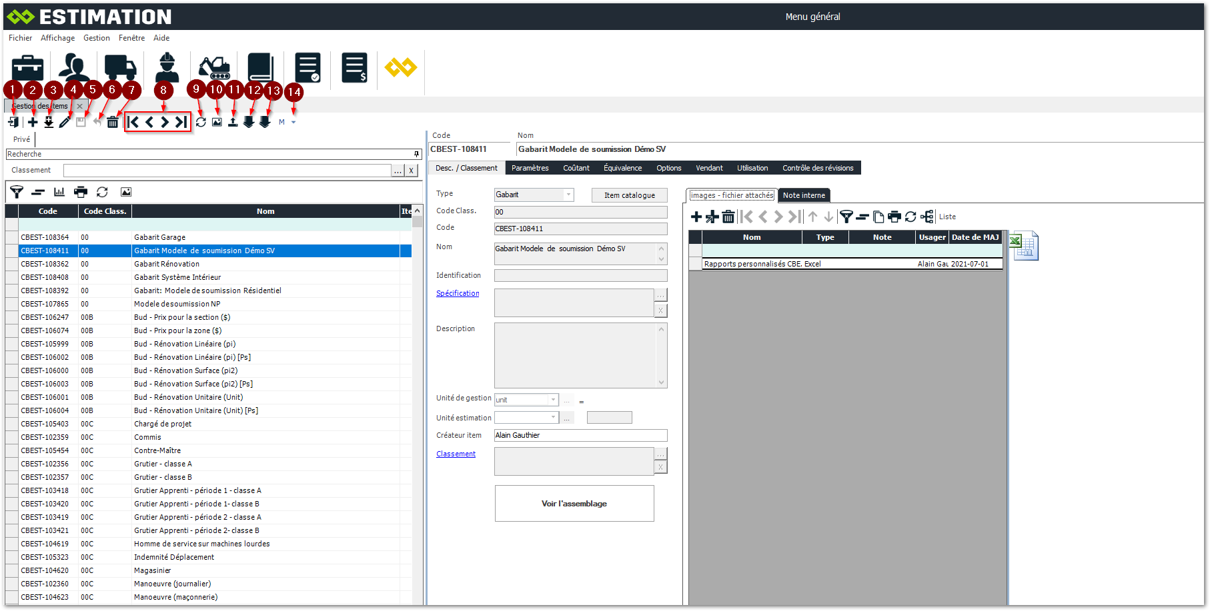Click the Voir l'assemblage button
Viewport: 1210px width, 611px height.
(574, 504)
